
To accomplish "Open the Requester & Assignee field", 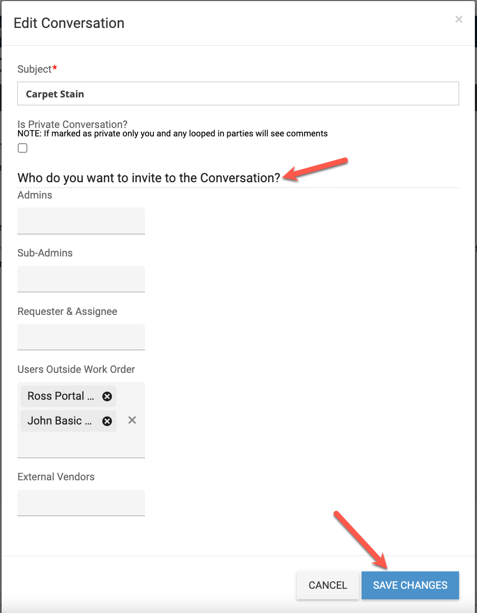I will tap(81, 337).
